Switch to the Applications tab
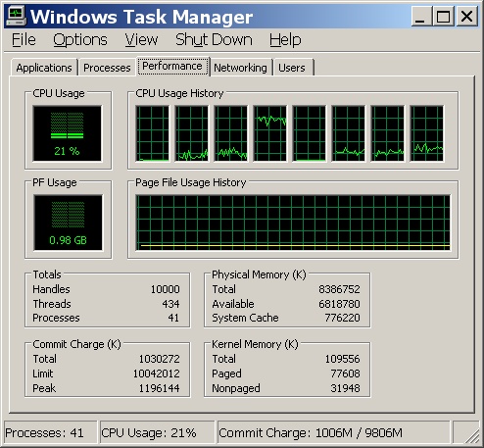 click(44, 68)
